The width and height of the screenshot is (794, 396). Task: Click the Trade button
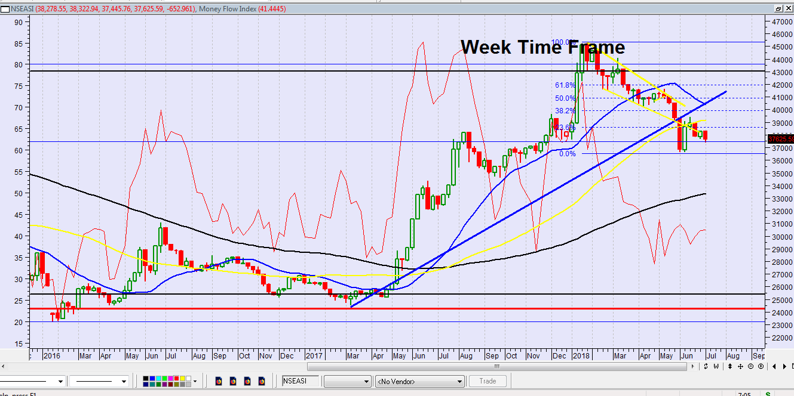[x=488, y=380]
